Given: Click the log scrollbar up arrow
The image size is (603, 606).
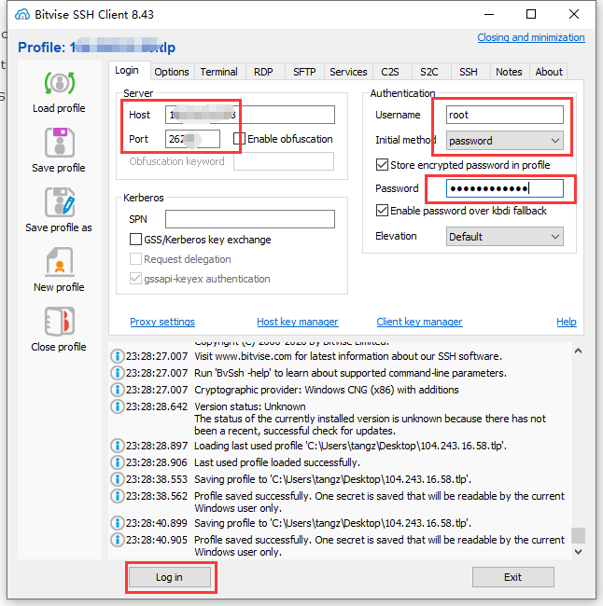Looking at the screenshot, I should [578, 351].
